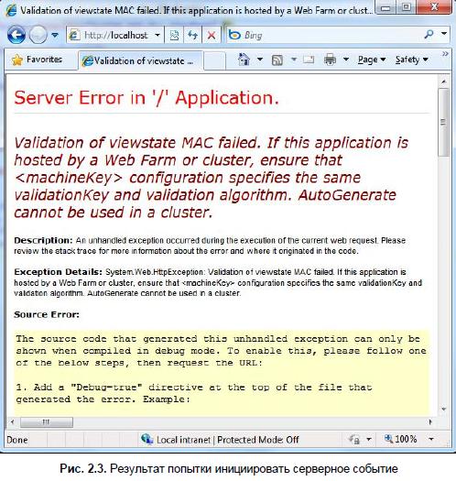Click the empty new tab button
The width and height of the screenshot is (456, 481).
click(x=214, y=60)
